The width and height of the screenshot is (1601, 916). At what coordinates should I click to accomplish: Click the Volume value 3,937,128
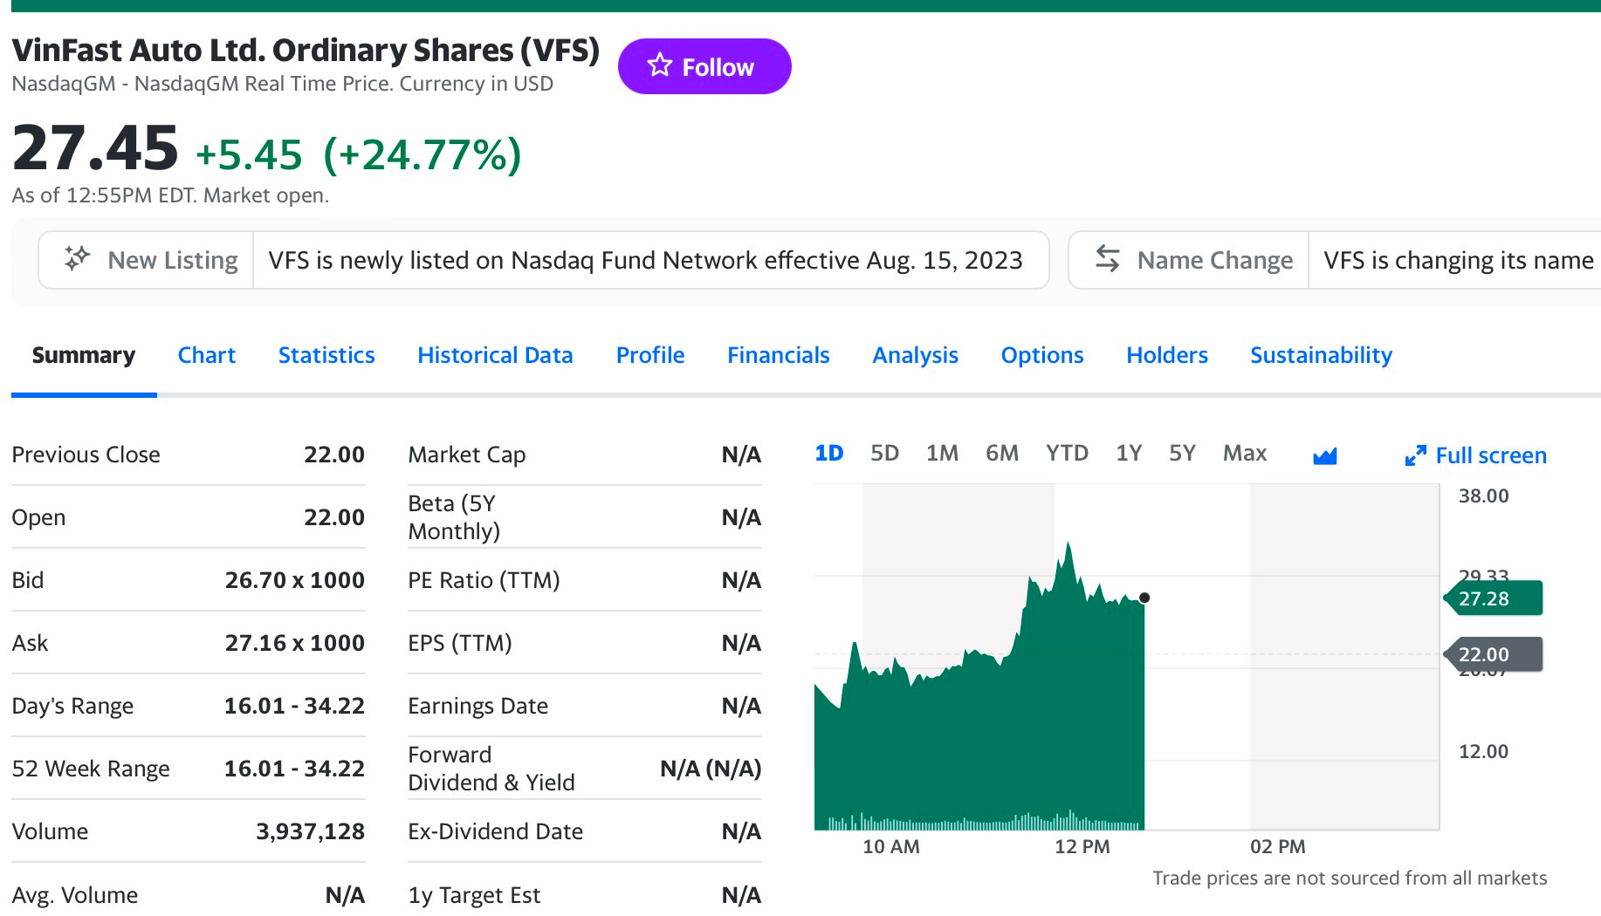310,831
